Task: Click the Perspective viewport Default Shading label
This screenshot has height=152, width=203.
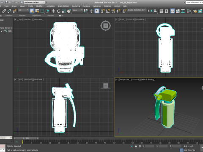Action: coord(148,79)
